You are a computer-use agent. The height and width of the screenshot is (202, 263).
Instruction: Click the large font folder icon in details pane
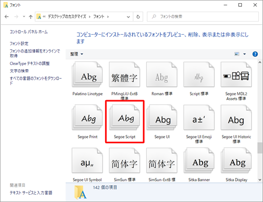[x=80, y=193]
